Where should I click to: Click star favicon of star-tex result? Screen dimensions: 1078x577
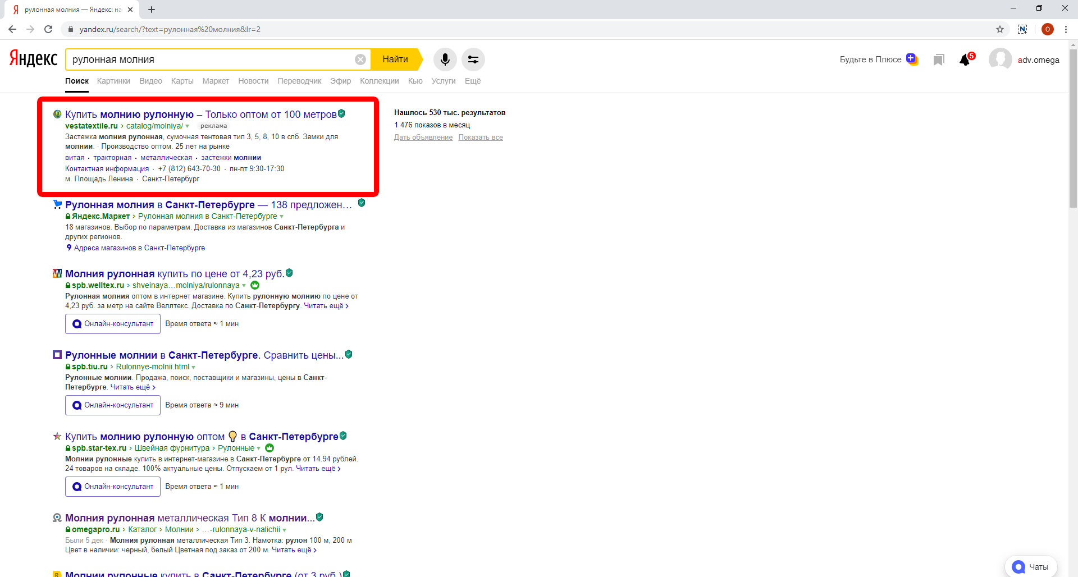point(57,436)
